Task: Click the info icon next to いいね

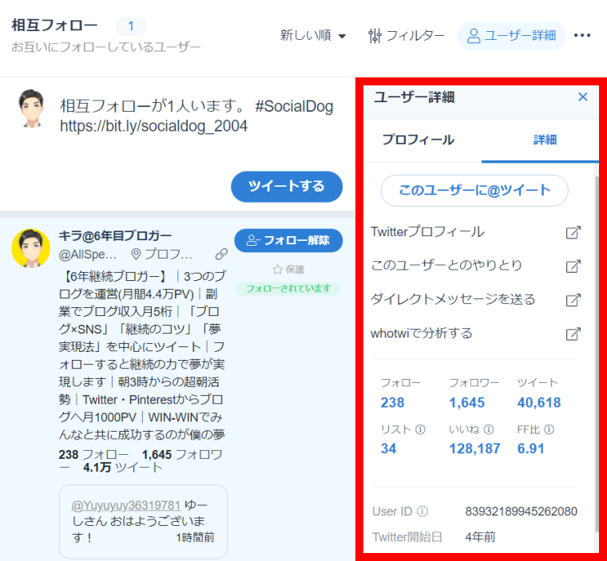Action: [489, 429]
